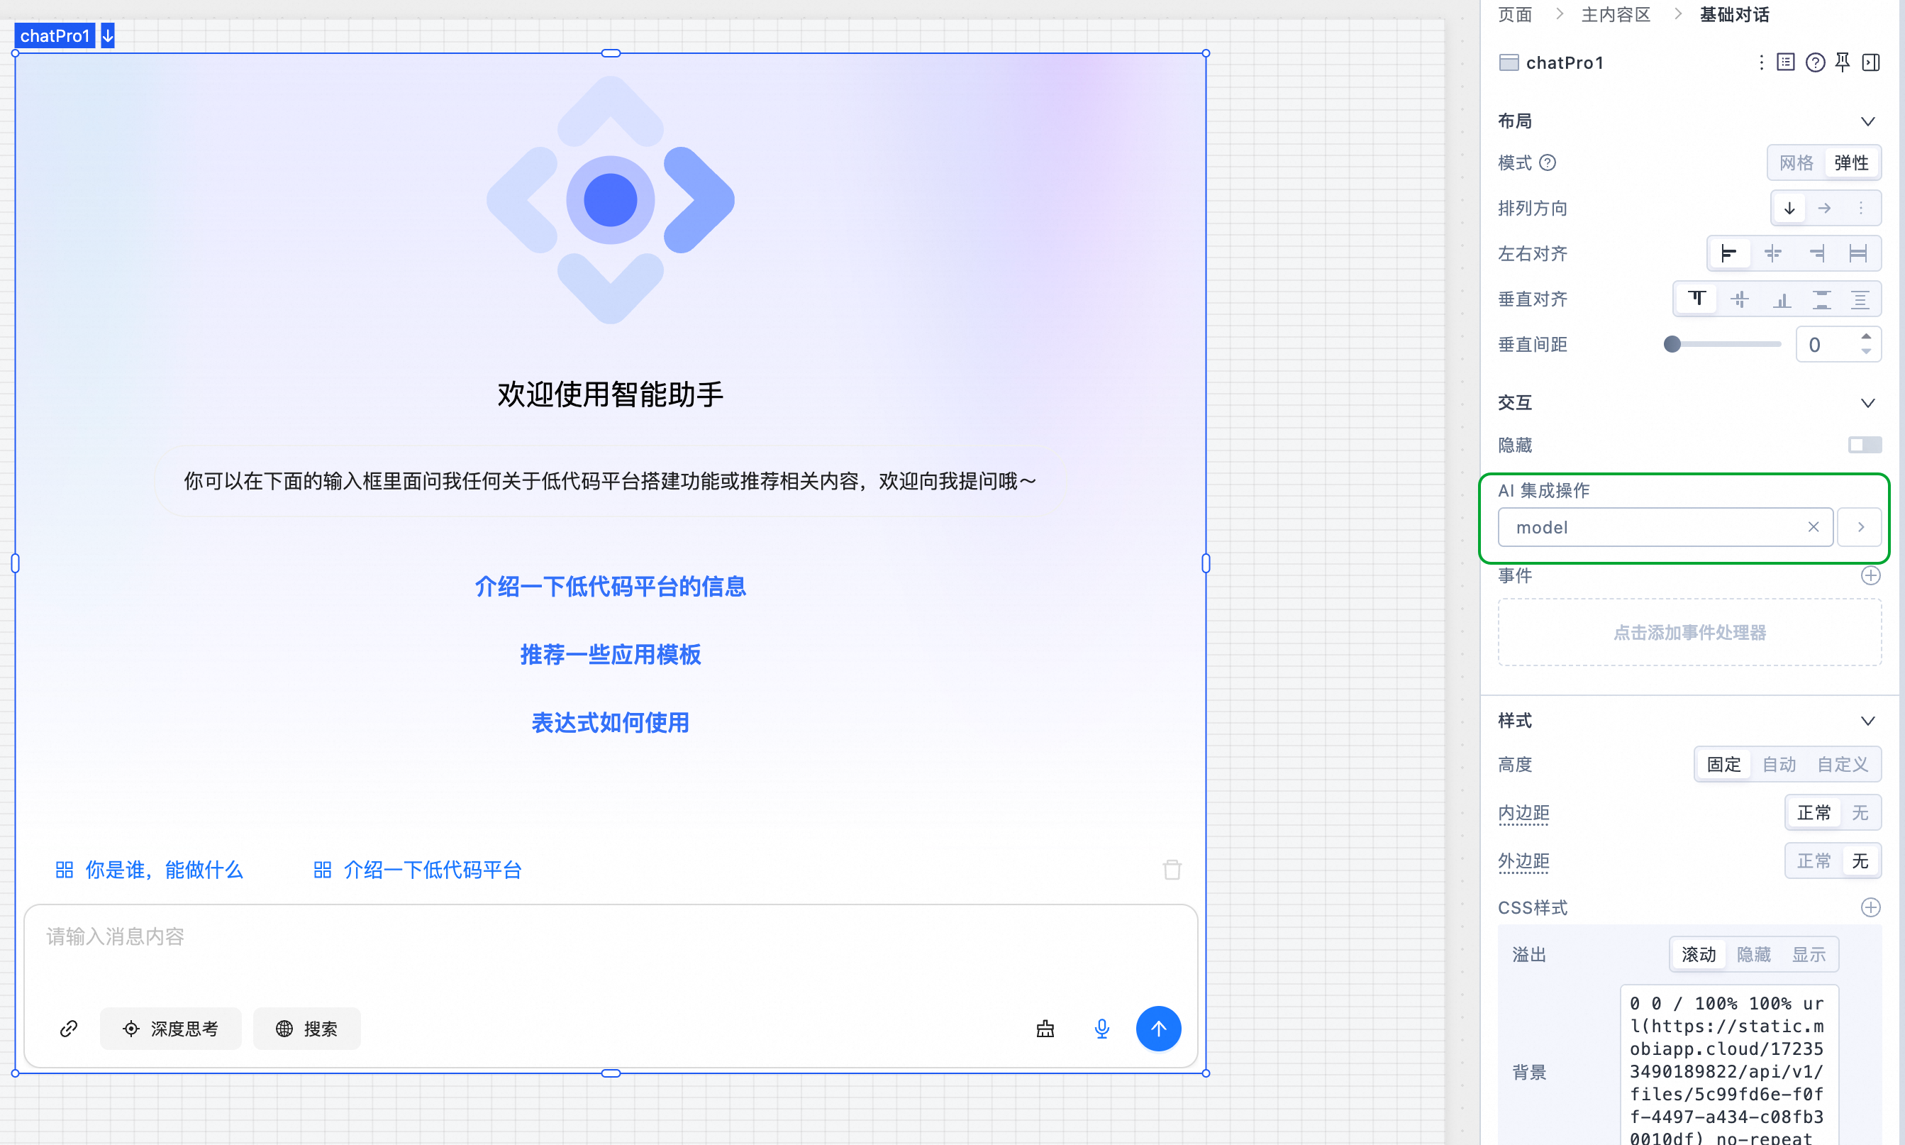The height and width of the screenshot is (1145, 1905).
Task: Click the attachment link icon in chat input
Action: pos(69,1028)
